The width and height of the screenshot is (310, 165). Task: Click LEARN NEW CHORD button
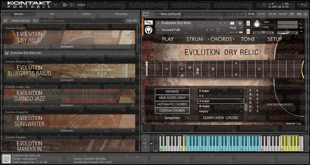(x=221, y=118)
